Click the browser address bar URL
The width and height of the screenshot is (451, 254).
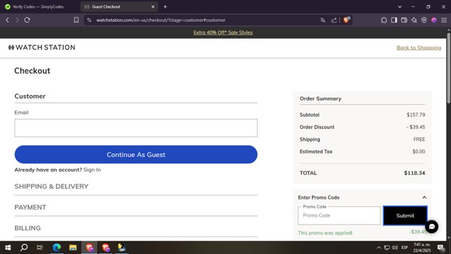[x=161, y=20]
